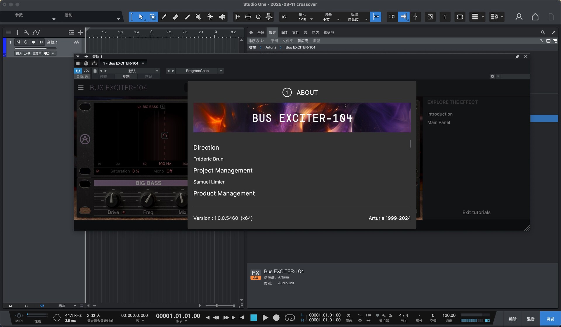Image resolution: width=561 pixels, height=327 pixels.
Task: Click Exit tutorials
Action: (476, 212)
